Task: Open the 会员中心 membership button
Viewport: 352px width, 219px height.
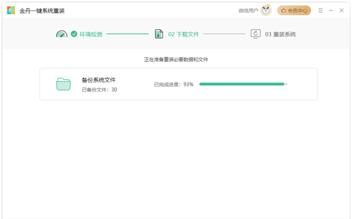Action: coord(294,11)
